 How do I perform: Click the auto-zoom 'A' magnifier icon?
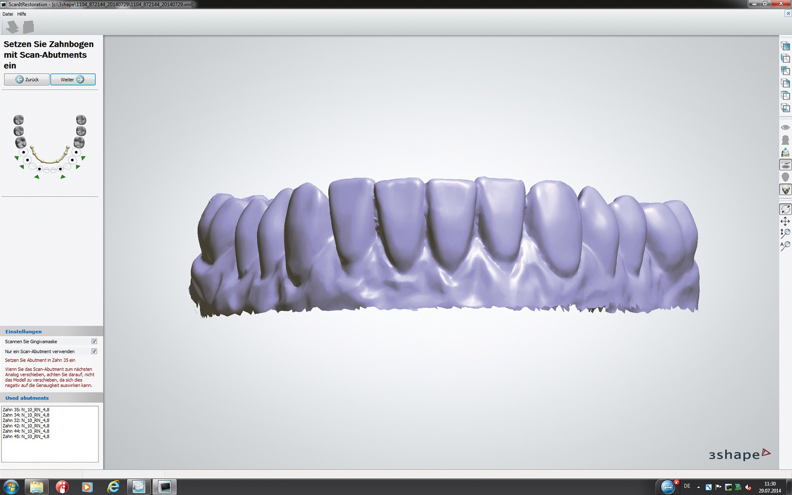point(785,246)
